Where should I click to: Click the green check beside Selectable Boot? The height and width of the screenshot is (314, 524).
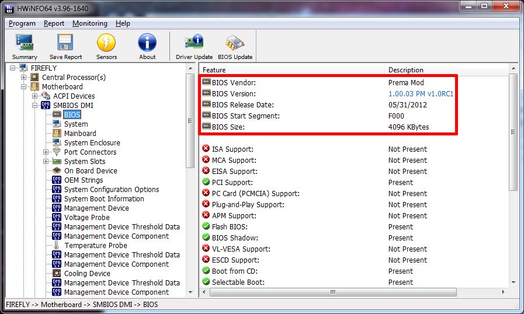pyautogui.click(x=206, y=281)
